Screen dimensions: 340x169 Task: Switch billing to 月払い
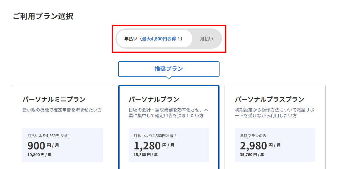tap(207, 39)
